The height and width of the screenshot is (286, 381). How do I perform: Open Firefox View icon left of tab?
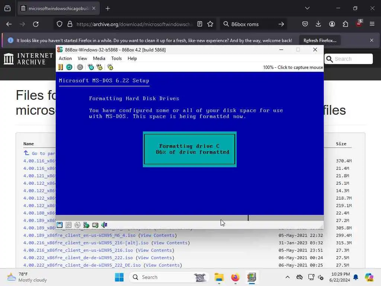[7, 9]
